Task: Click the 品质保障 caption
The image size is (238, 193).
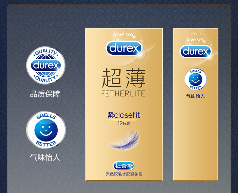Action: (x=45, y=94)
